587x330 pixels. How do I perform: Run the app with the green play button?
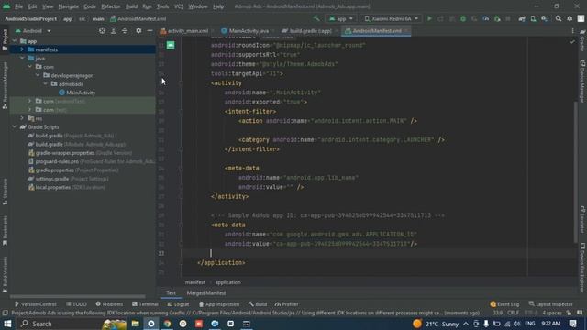pyautogui.click(x=429, y=18)
